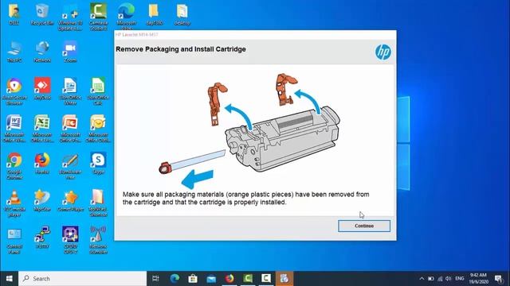Select the star-icon shortcut next to VLC
Screen dimensions: 510x286
click(x=42, y=201)
